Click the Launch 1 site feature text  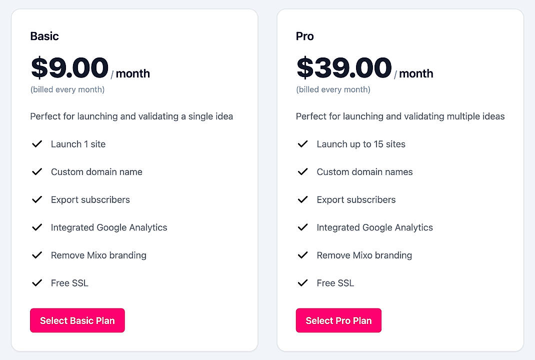pyautogui.click(x=78, y=144)
